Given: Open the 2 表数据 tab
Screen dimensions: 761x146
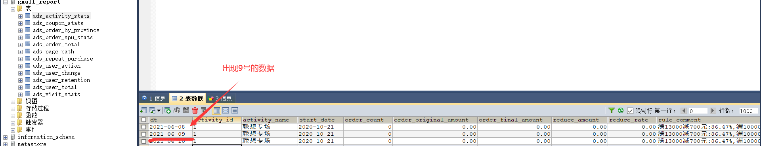Looking at the screenshot, I should [187, 99].
